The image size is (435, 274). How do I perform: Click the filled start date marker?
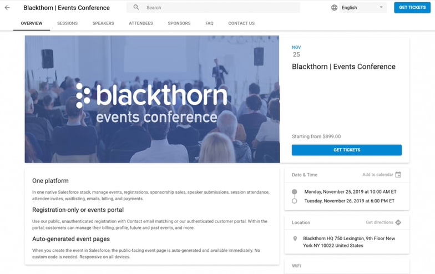294,192
